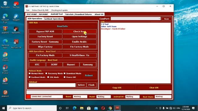This screenshot has height=111, width=198.
Task: Click the Reboot button
Action: [89, 75]
